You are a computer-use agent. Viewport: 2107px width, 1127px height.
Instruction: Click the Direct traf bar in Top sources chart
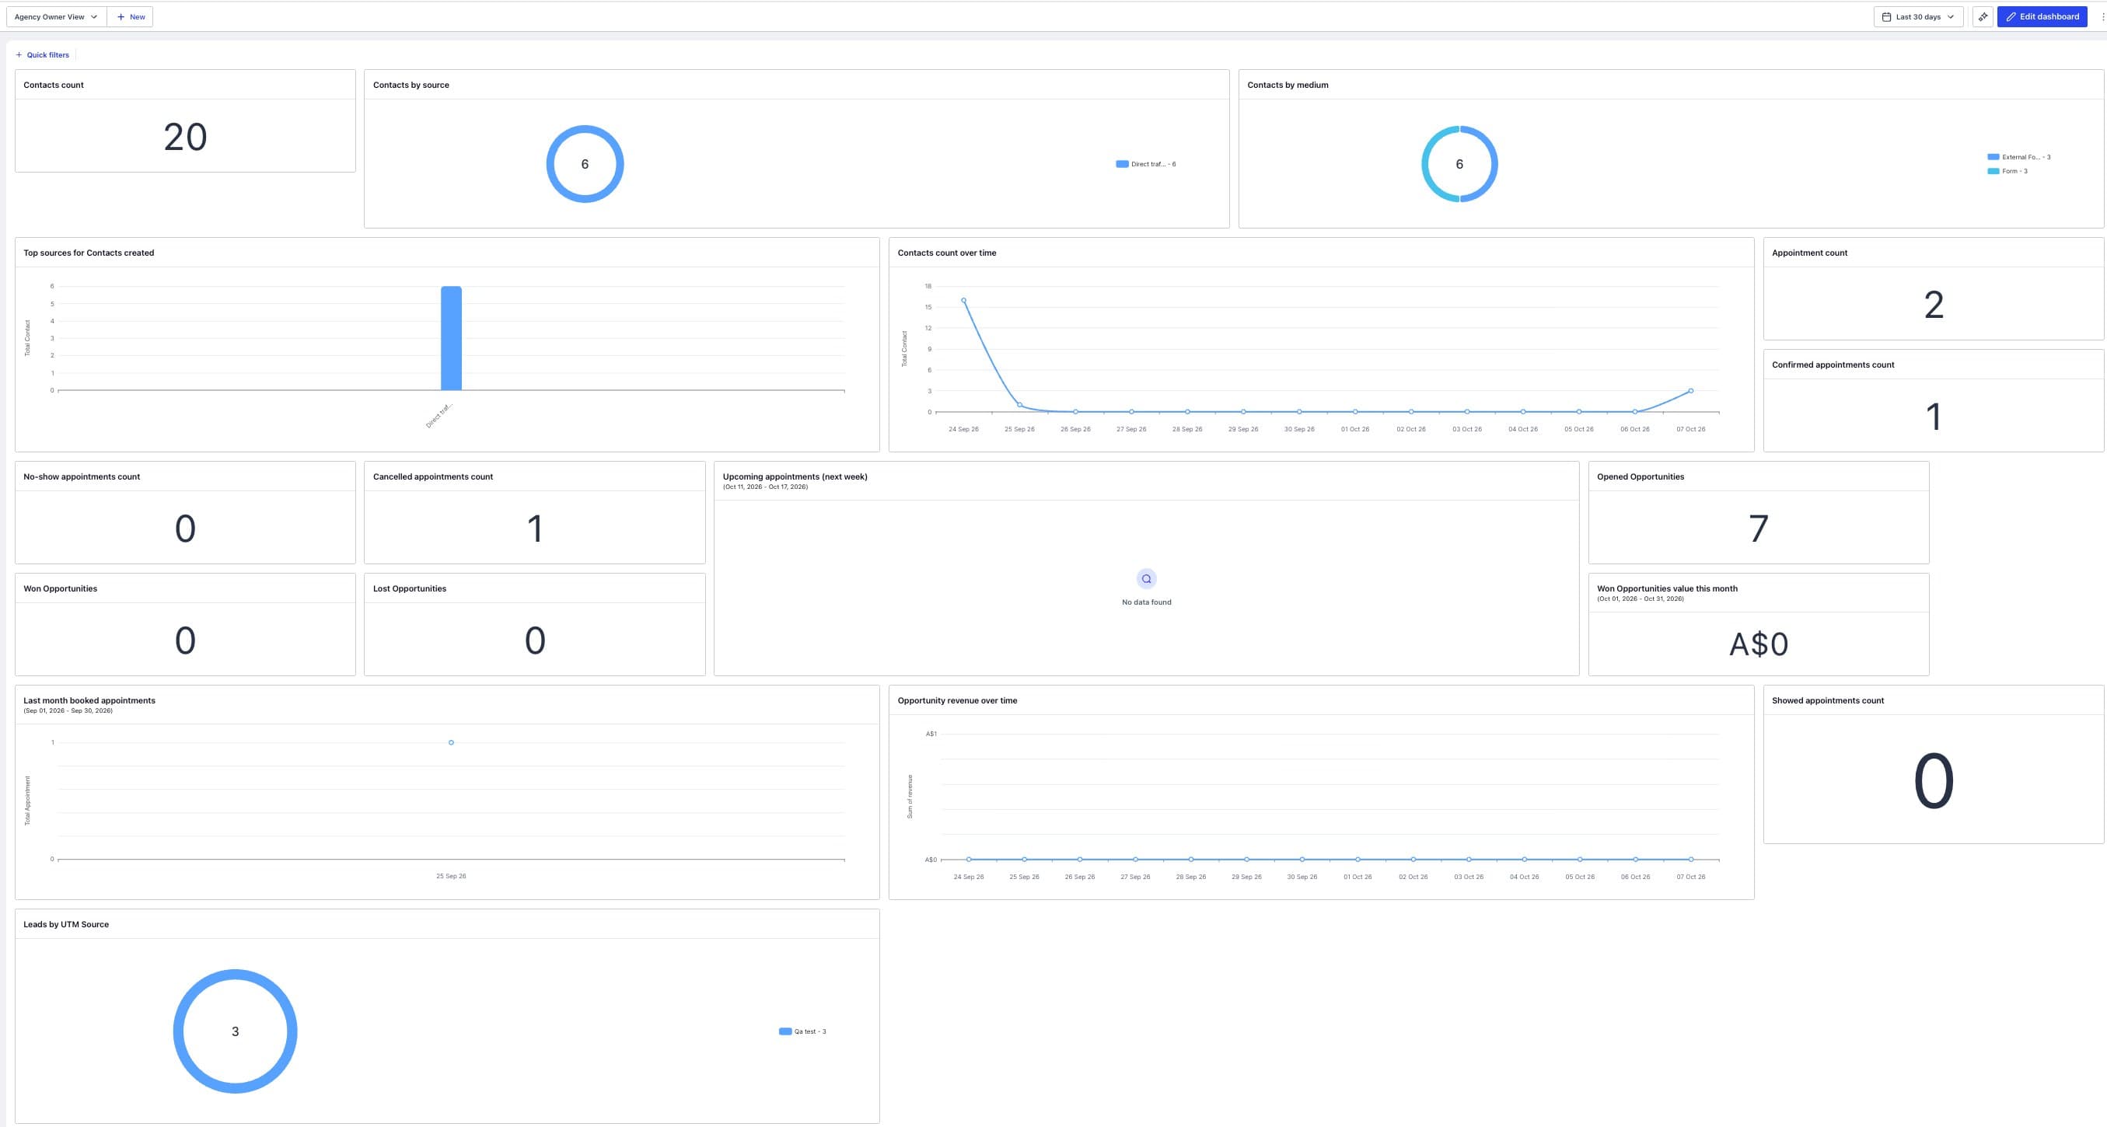pyautogui.click(x=451, y=339)
